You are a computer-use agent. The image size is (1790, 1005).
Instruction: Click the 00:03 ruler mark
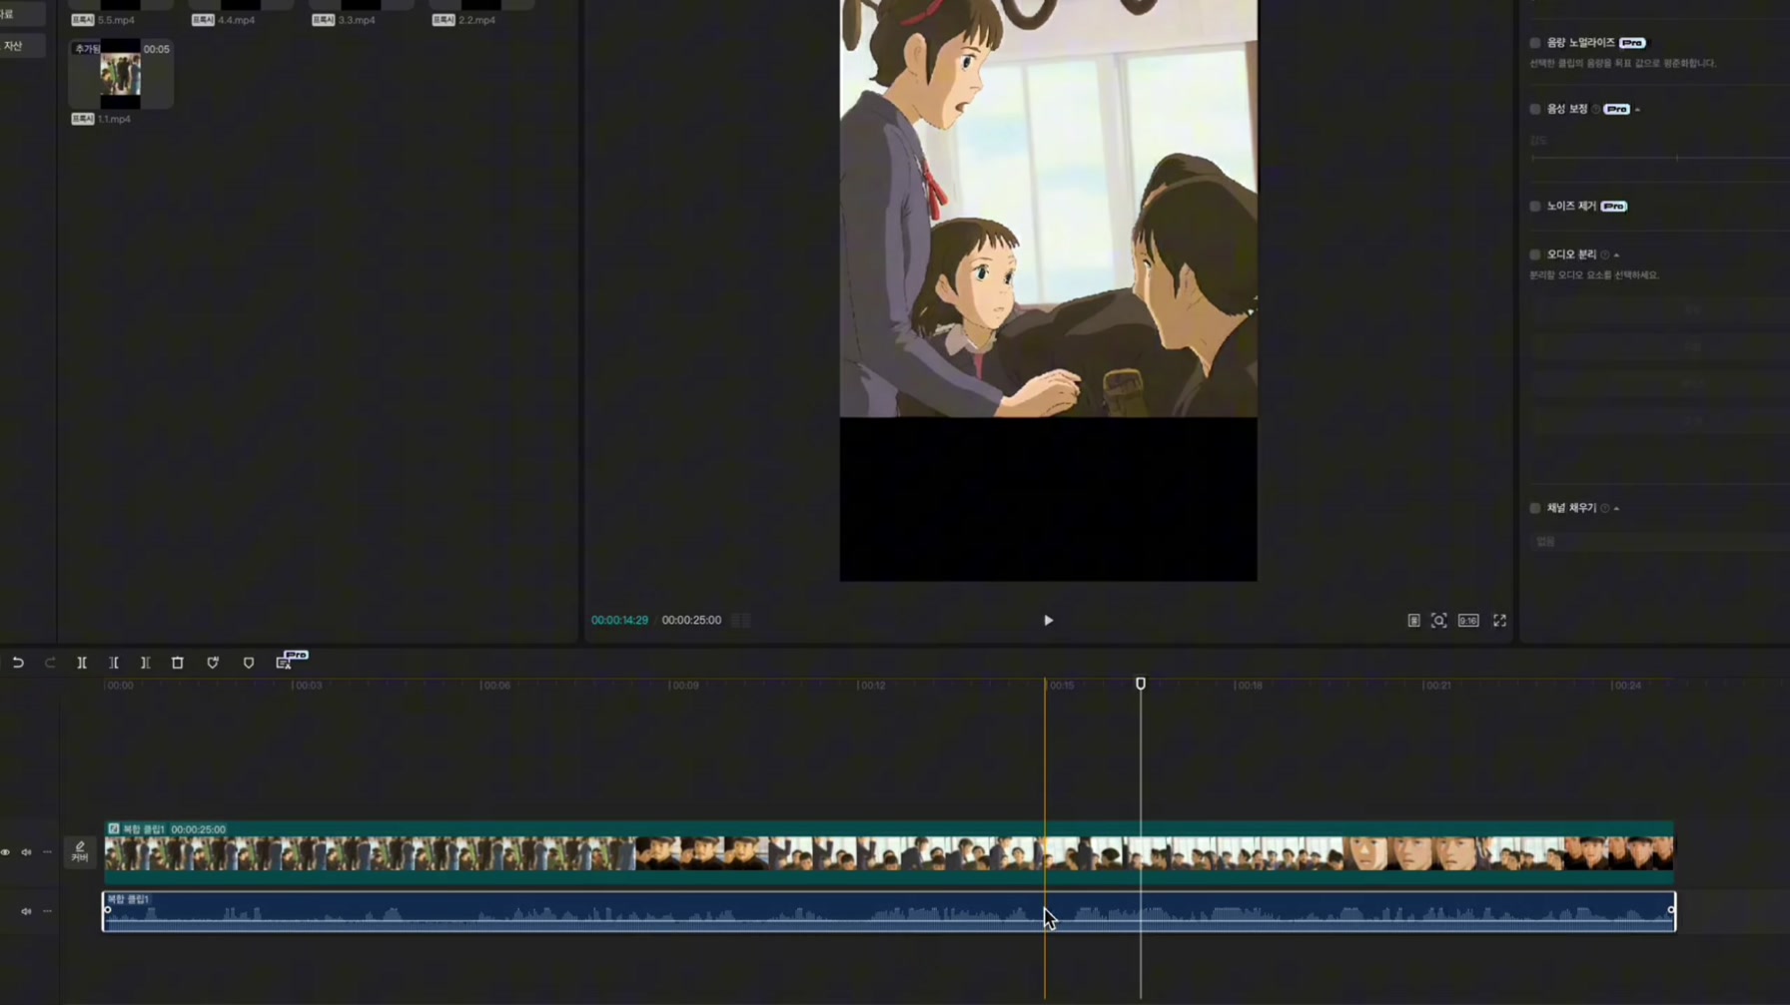[307, 686]
